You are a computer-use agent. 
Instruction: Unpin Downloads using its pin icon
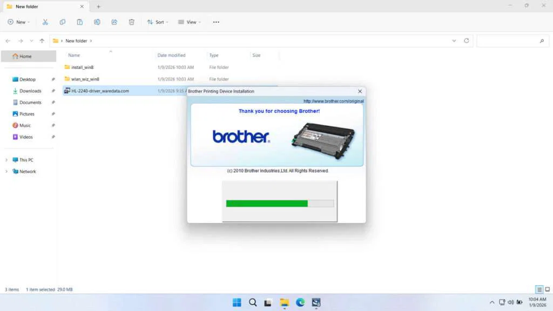[52, 91]
